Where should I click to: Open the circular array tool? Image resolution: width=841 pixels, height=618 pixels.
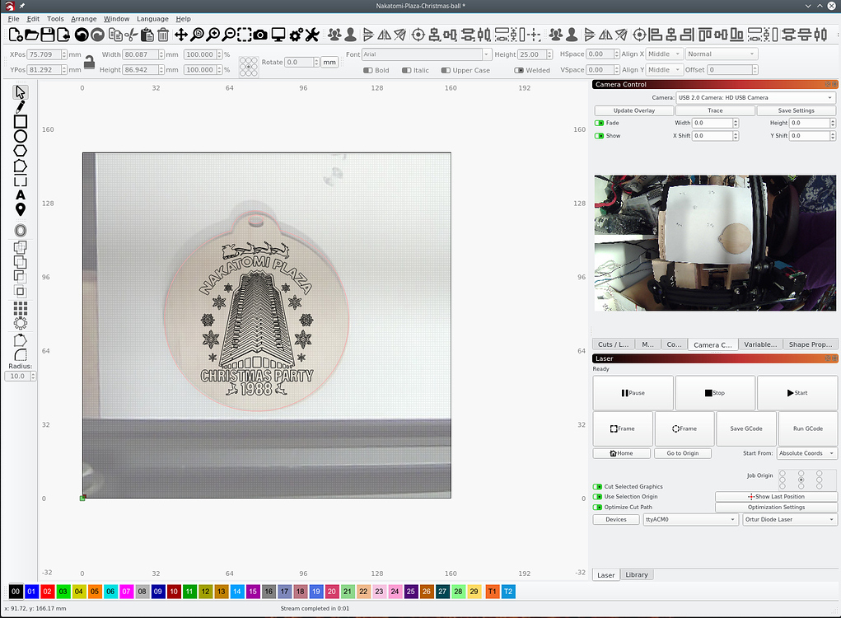click(x=21, y=323)
